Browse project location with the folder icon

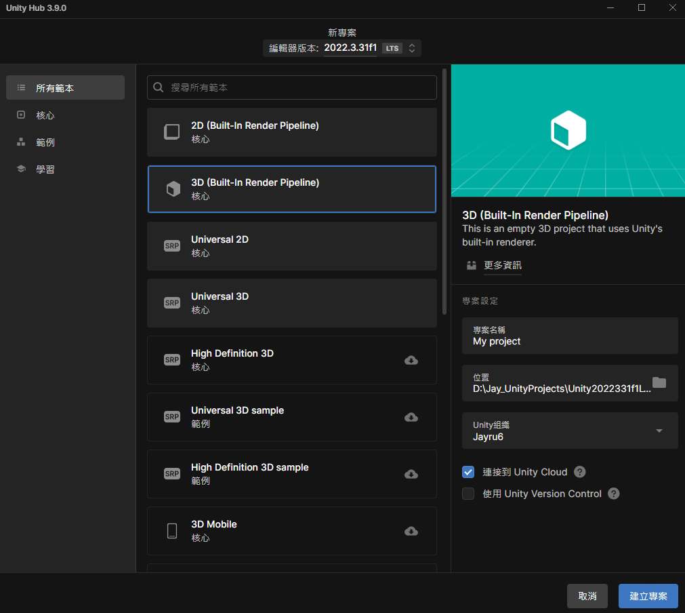659,382
